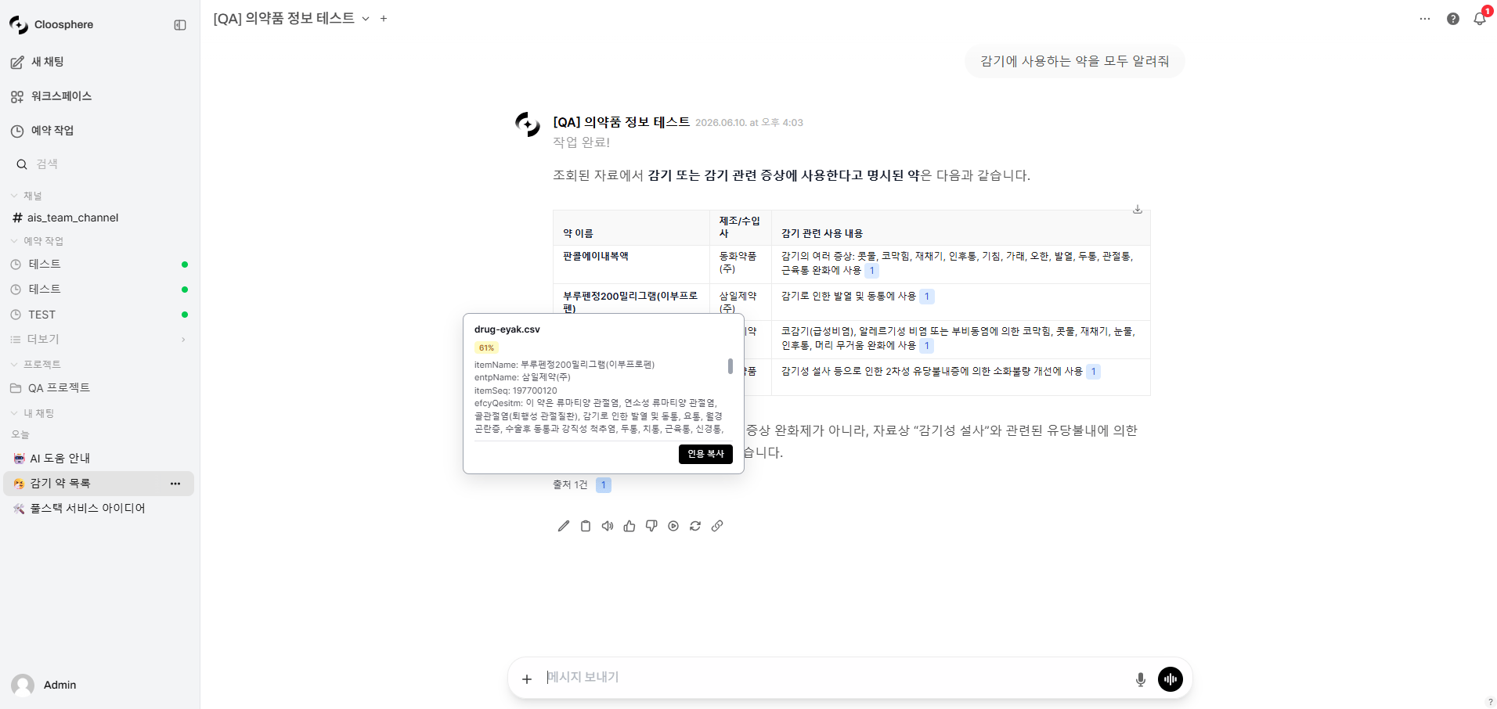The width and height of the screenshot is (1497, 709).
Task: Click drug-eyak.csv title in popup
Action: click(x=507, y=329)
